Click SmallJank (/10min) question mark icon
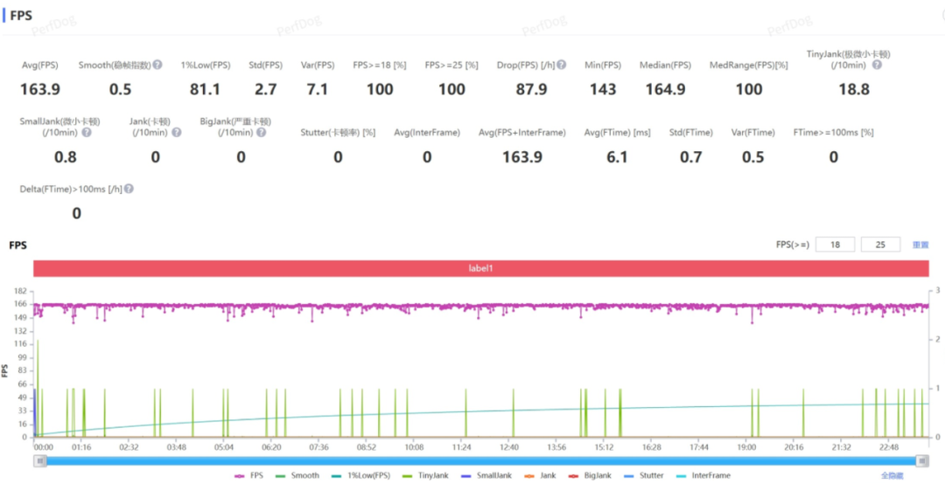The width and height of the screenshot is (945, 483). 87,133
